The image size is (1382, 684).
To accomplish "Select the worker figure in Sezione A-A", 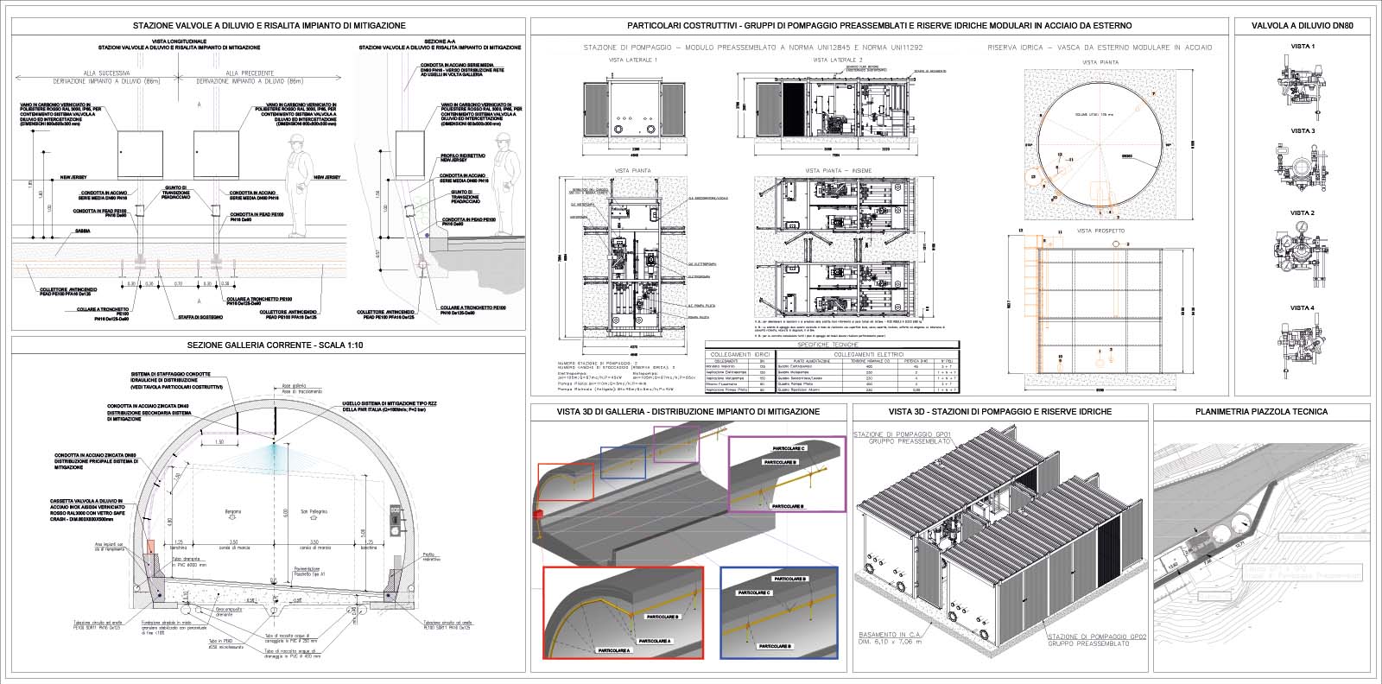I will 503,183.
